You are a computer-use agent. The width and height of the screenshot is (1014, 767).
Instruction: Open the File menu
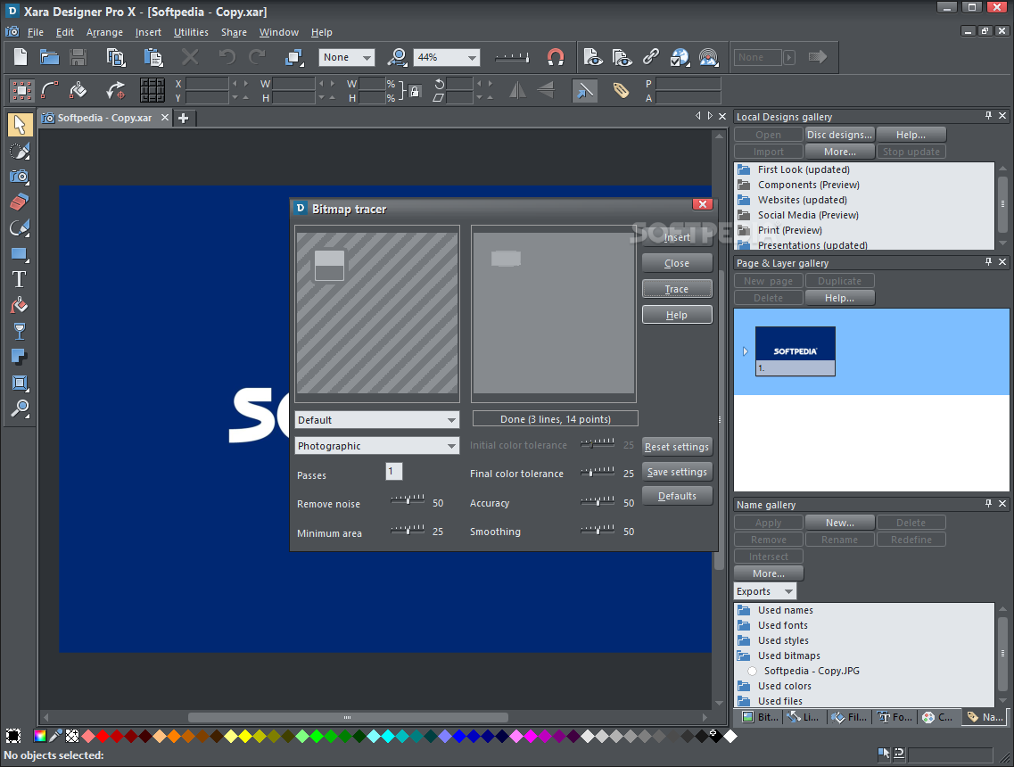(x=36, y=32)
